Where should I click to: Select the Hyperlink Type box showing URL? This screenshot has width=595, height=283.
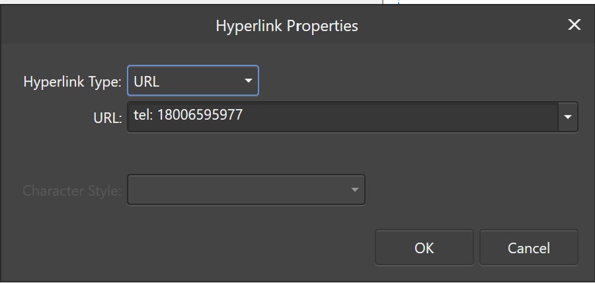[193, 81]
